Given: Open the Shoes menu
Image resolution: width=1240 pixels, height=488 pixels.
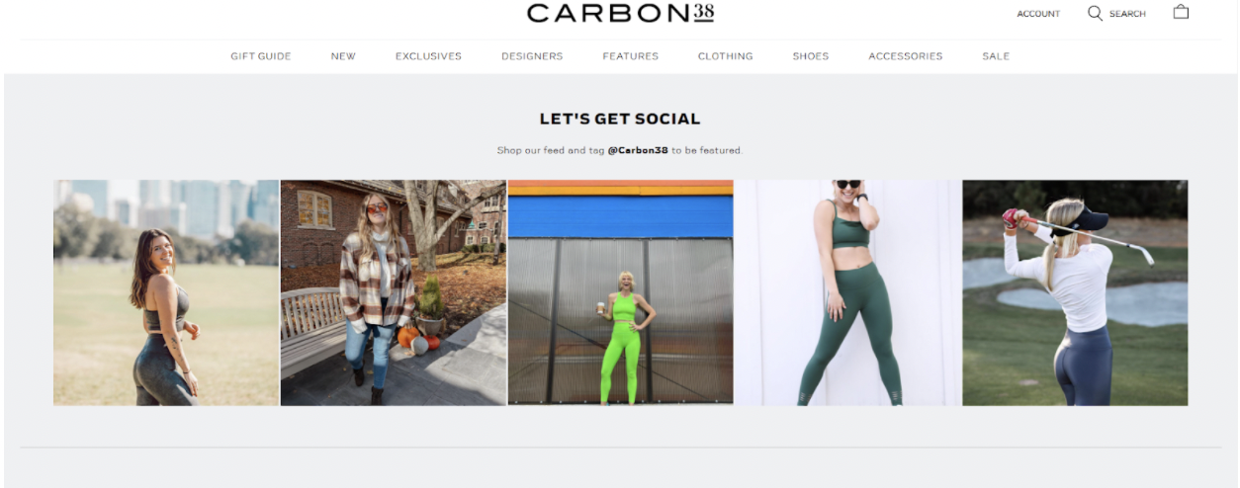Looking at the screenshot, I should [x=811, y=56].
